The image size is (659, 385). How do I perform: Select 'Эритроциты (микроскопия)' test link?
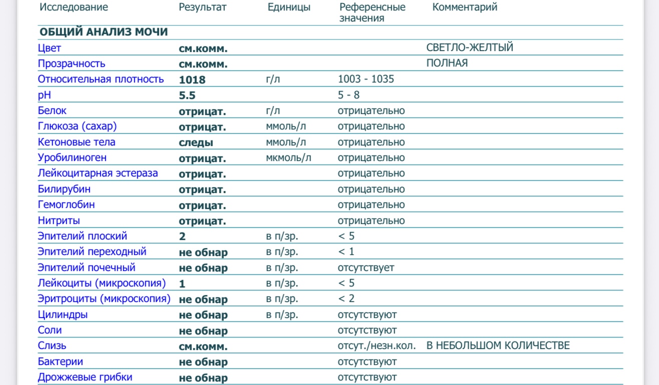(104, 298)
